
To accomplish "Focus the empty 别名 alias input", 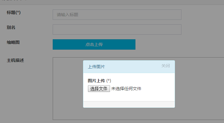I will click(117, 30).
